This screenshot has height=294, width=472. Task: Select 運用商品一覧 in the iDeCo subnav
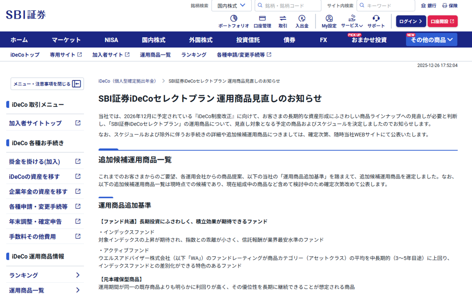pos(155,55)
